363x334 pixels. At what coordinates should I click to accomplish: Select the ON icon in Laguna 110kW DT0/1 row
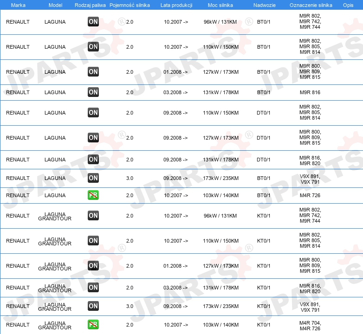click(x=93, y=113)
